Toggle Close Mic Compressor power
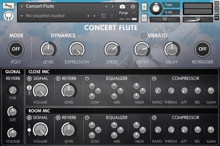This screenshot has width=220, height=146. (x=154, y=79)
